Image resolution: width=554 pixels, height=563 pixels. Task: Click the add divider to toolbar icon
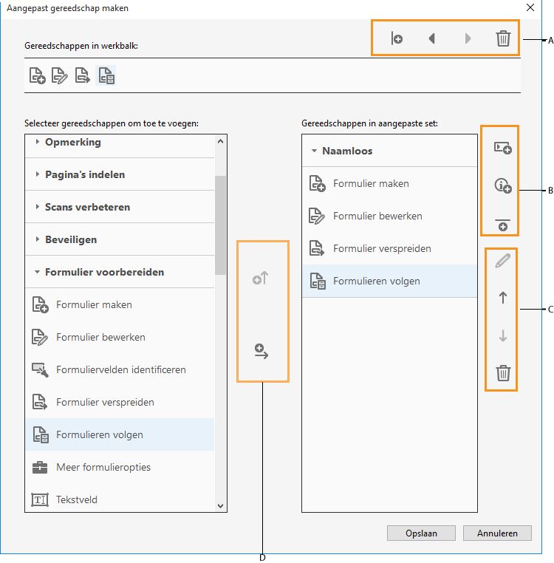(x=397, y=38)
